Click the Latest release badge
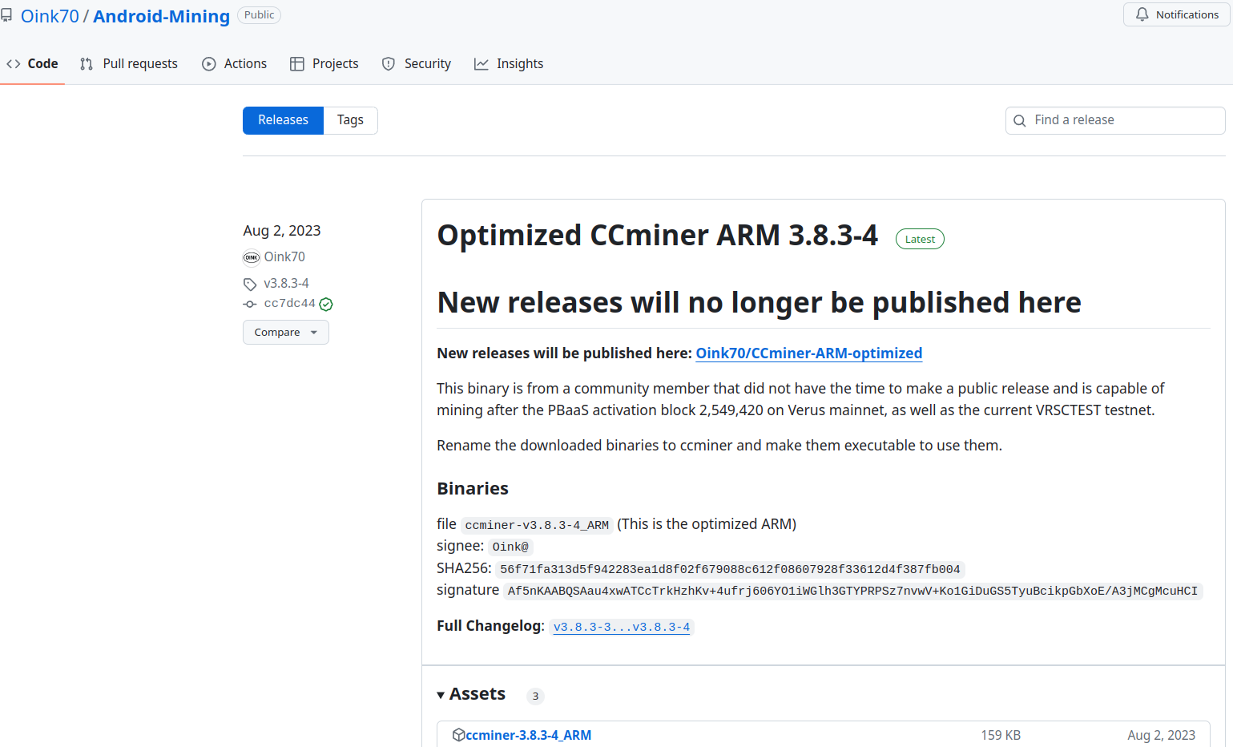 [x=920, y=239]
